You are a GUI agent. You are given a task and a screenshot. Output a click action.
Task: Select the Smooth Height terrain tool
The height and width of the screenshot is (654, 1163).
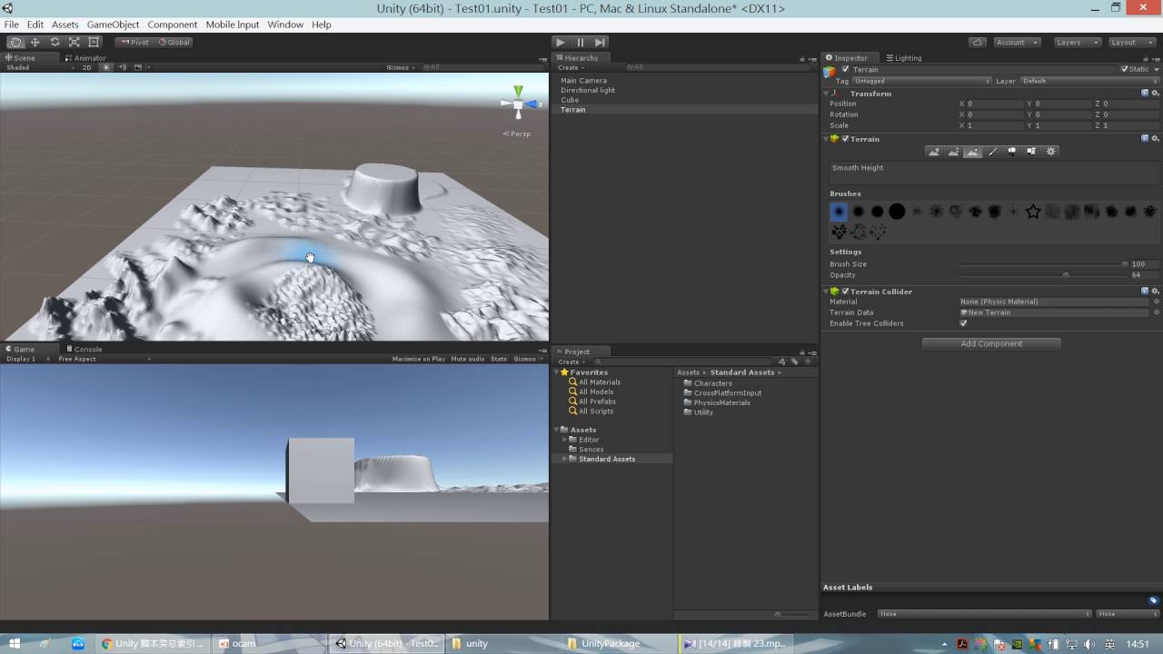pyautogui.click(x=973, y=152)
